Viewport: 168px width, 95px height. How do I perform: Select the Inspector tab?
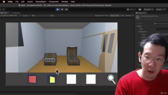click(x=141, y=13)
